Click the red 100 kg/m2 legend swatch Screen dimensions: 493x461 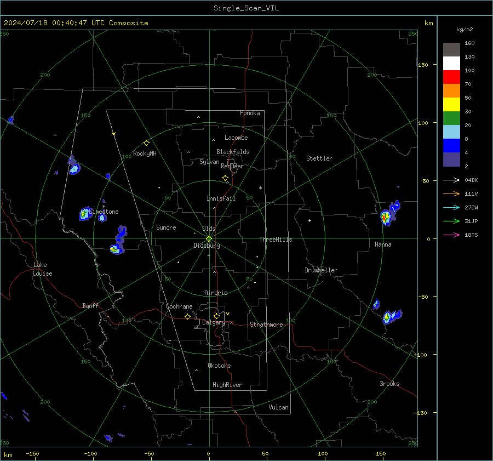pyautogui.click(x=451, y=77)
